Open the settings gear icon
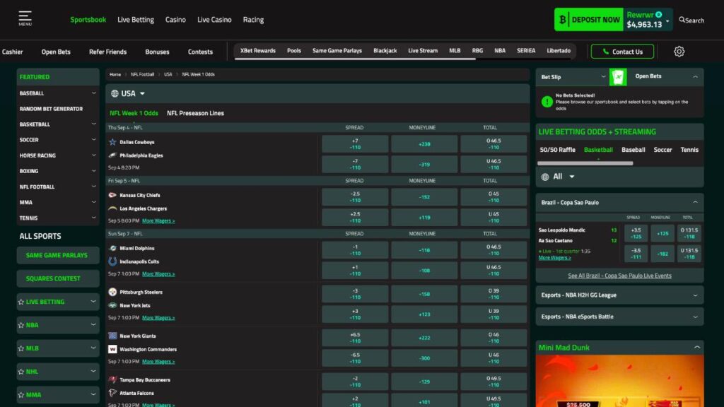This screenshot has height=407, width=724. click(679, 51)
